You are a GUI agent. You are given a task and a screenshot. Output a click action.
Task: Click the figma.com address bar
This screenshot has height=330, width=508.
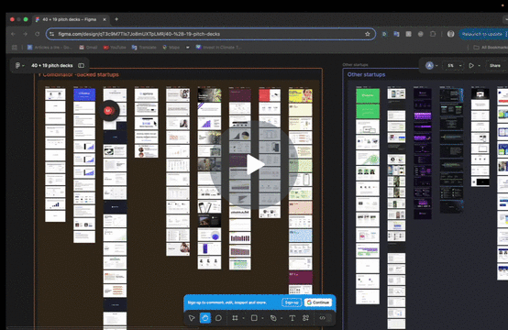(211, 34)
